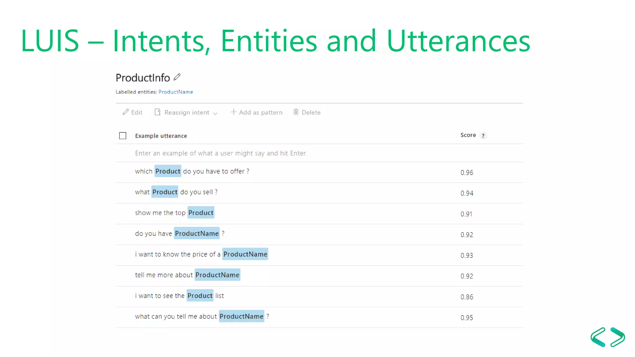Click score 0.86 value
This screenshot has width=635, height=357.
[x=467, y=297]
